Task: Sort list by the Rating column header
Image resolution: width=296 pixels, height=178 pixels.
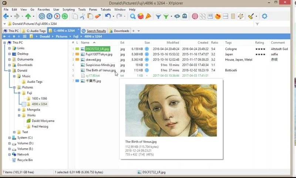Action: (x=259, y=43)
